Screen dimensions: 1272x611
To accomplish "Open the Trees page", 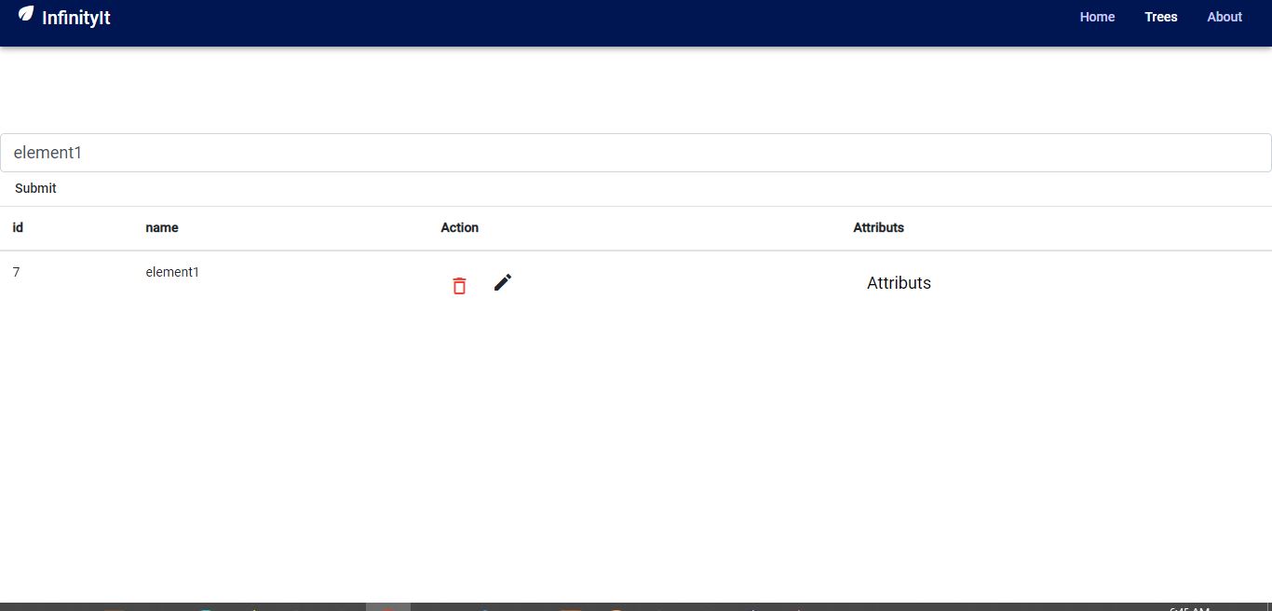I will coord(1160,17).
